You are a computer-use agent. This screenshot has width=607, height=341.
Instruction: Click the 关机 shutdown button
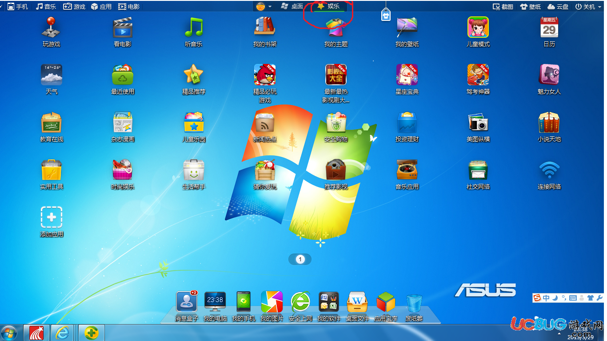585,7
